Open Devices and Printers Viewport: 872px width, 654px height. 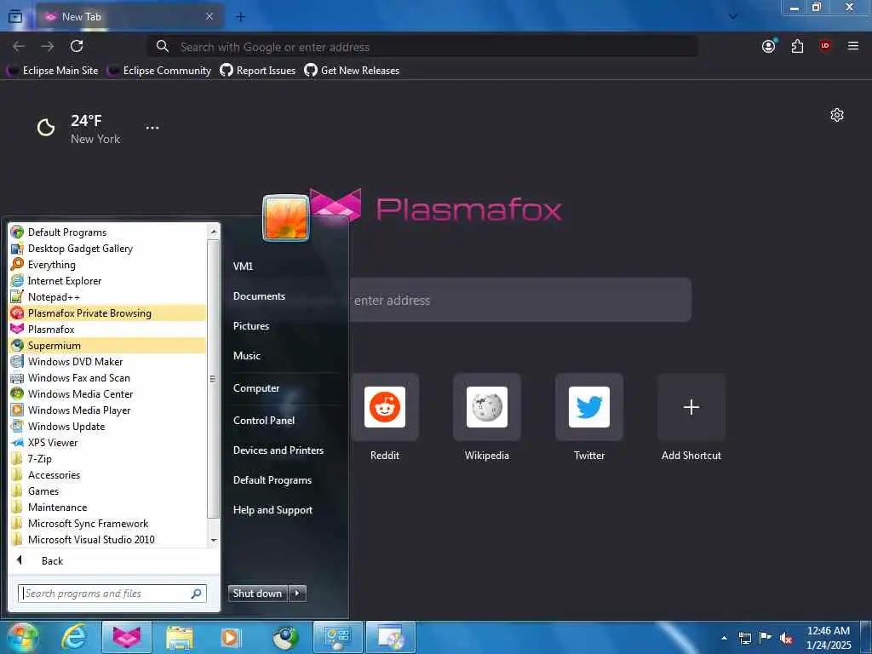click(x=278, y=450)
